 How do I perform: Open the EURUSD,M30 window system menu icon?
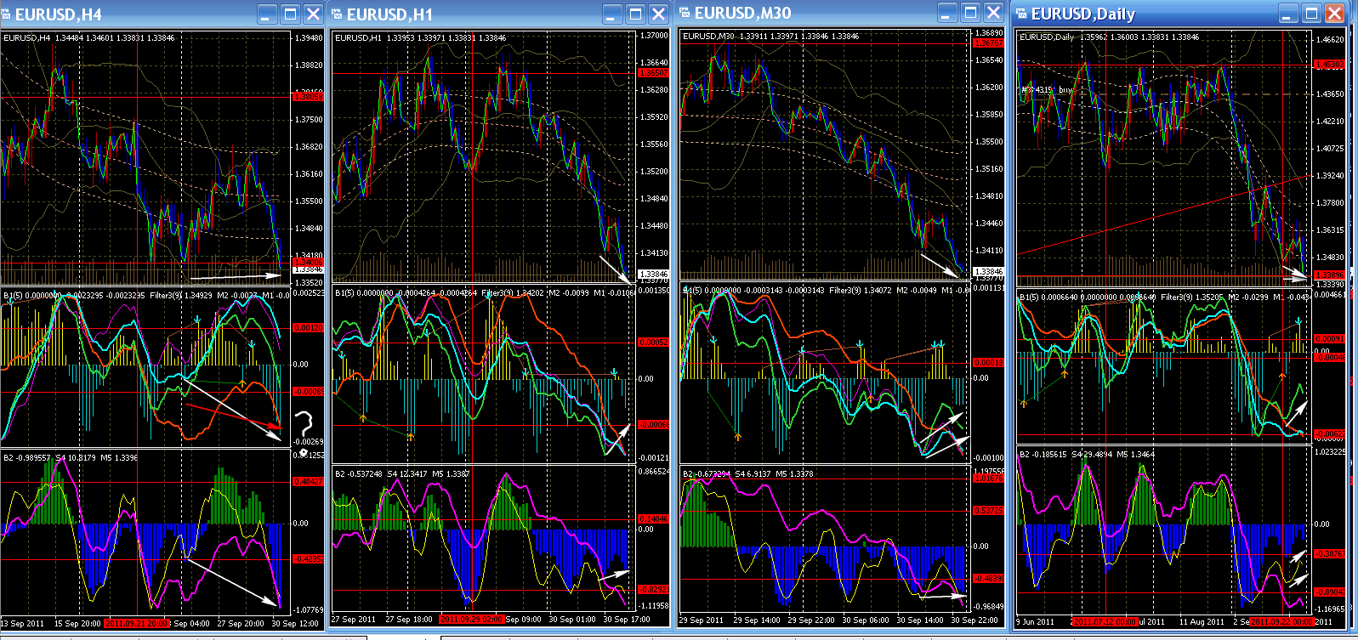[x=684, y=14]
